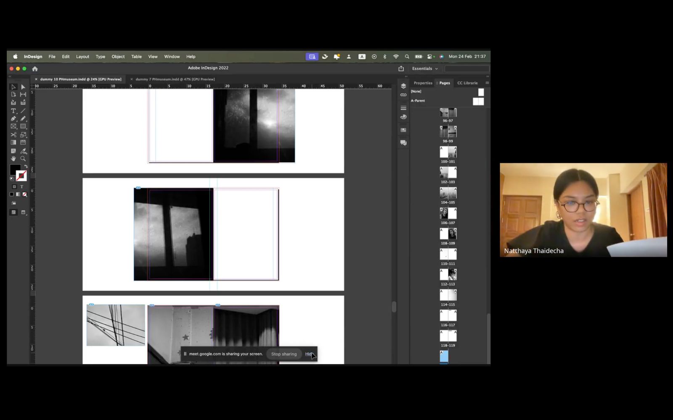Open the Layout menu
The height and width of the screenshot is (420, 673).
[x=82, y=57]
